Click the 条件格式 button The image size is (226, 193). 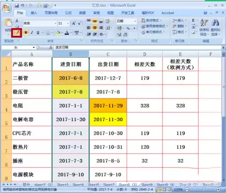point(151,20)
